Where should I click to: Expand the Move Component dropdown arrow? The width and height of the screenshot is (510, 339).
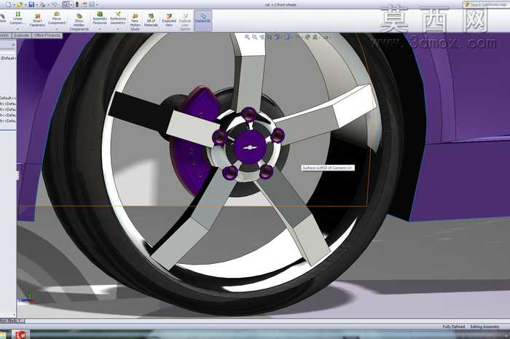pyautogui.click(x=56, y=29)
